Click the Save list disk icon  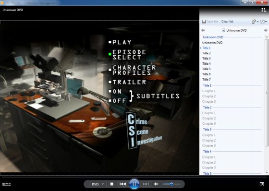click(x=204, y=22)
